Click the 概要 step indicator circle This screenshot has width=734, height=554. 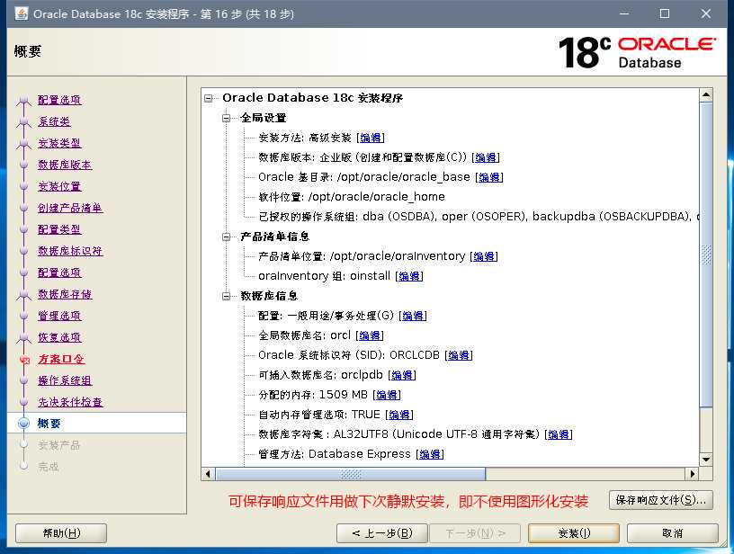[24, 424]
